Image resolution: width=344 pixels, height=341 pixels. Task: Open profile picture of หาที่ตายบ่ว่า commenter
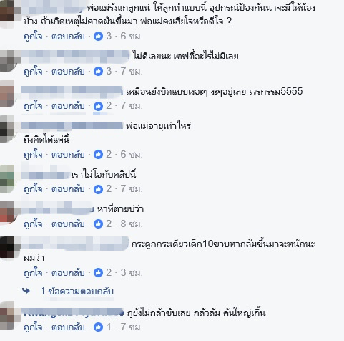coord(7,212)
